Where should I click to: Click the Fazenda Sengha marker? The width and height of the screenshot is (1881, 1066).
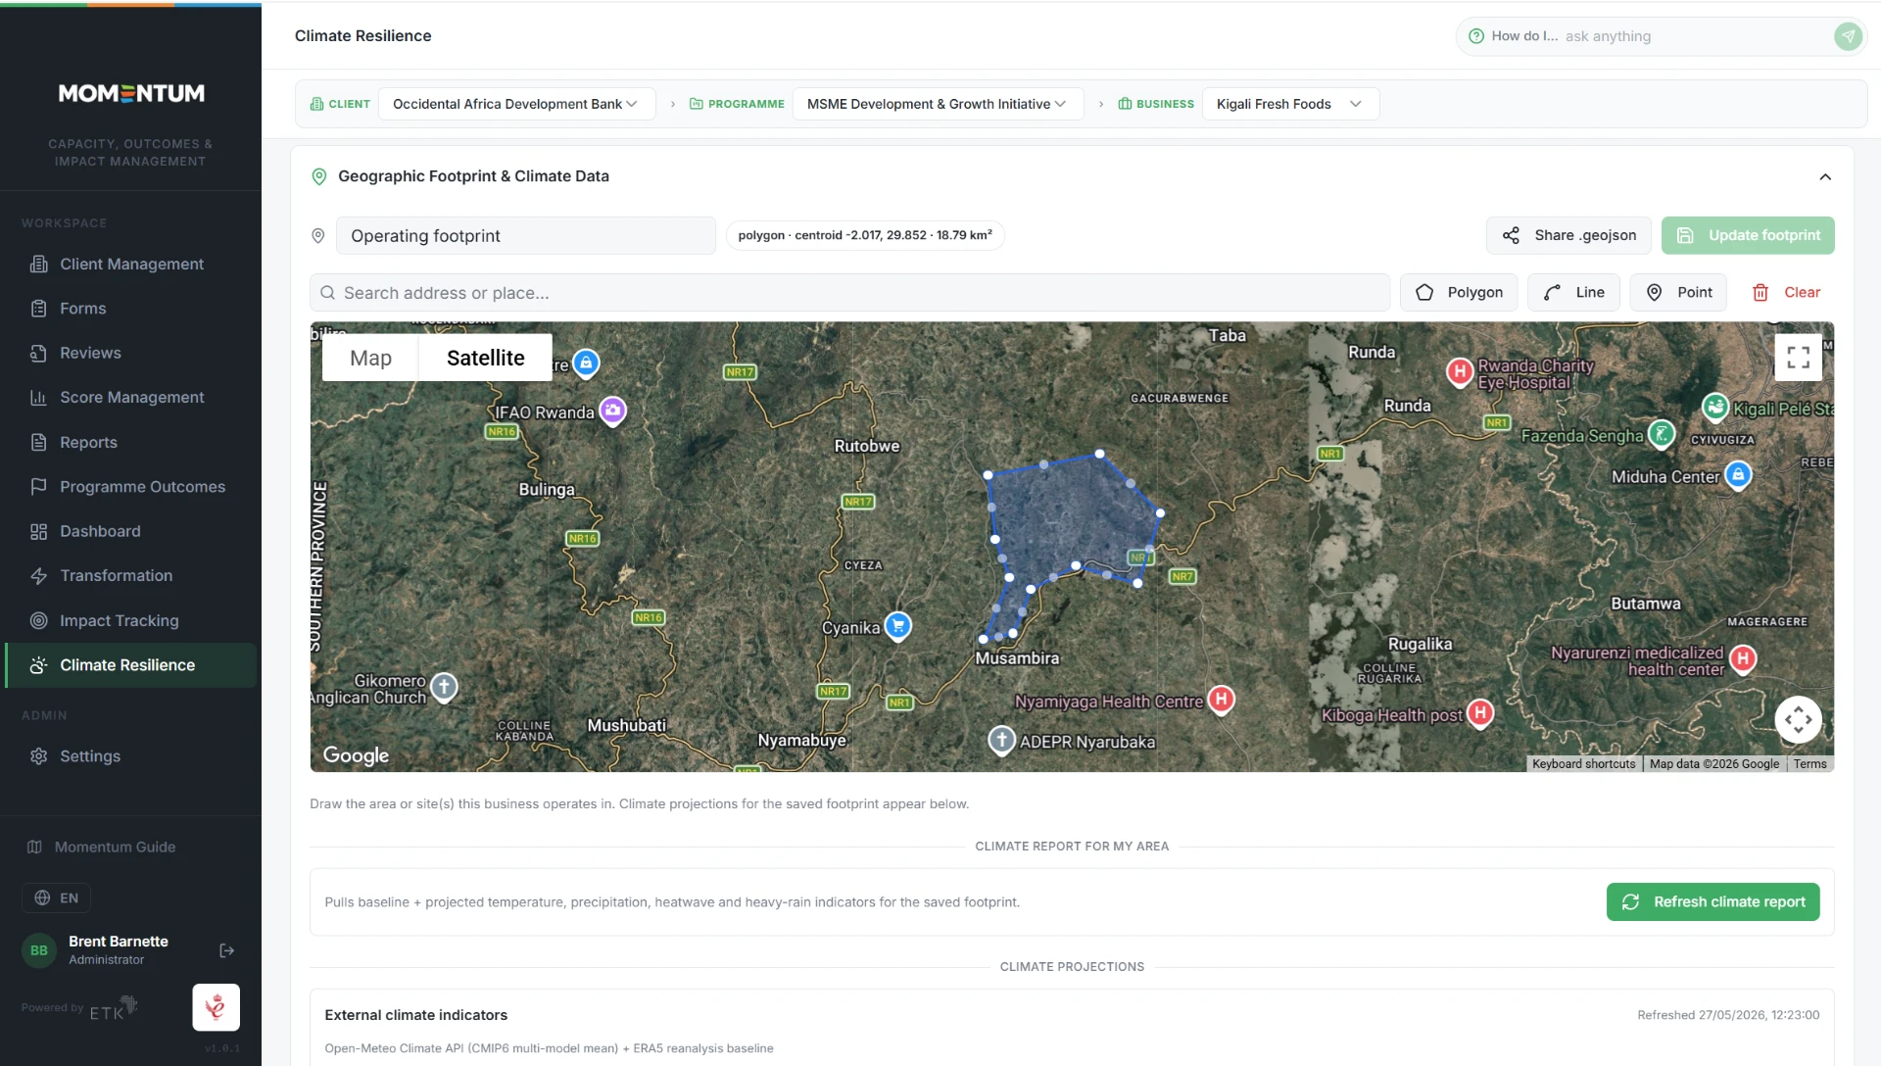pyautogui.click(x=1662, y=434)
